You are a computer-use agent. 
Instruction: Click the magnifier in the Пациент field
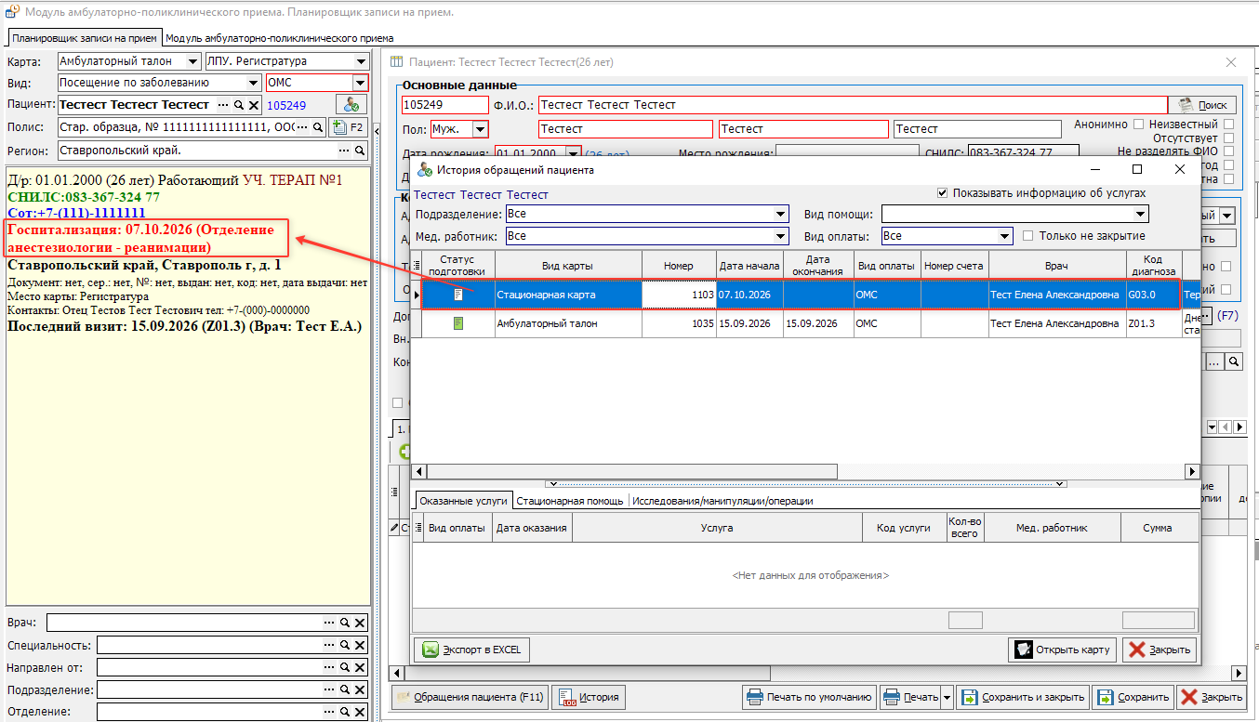(239, 105)
